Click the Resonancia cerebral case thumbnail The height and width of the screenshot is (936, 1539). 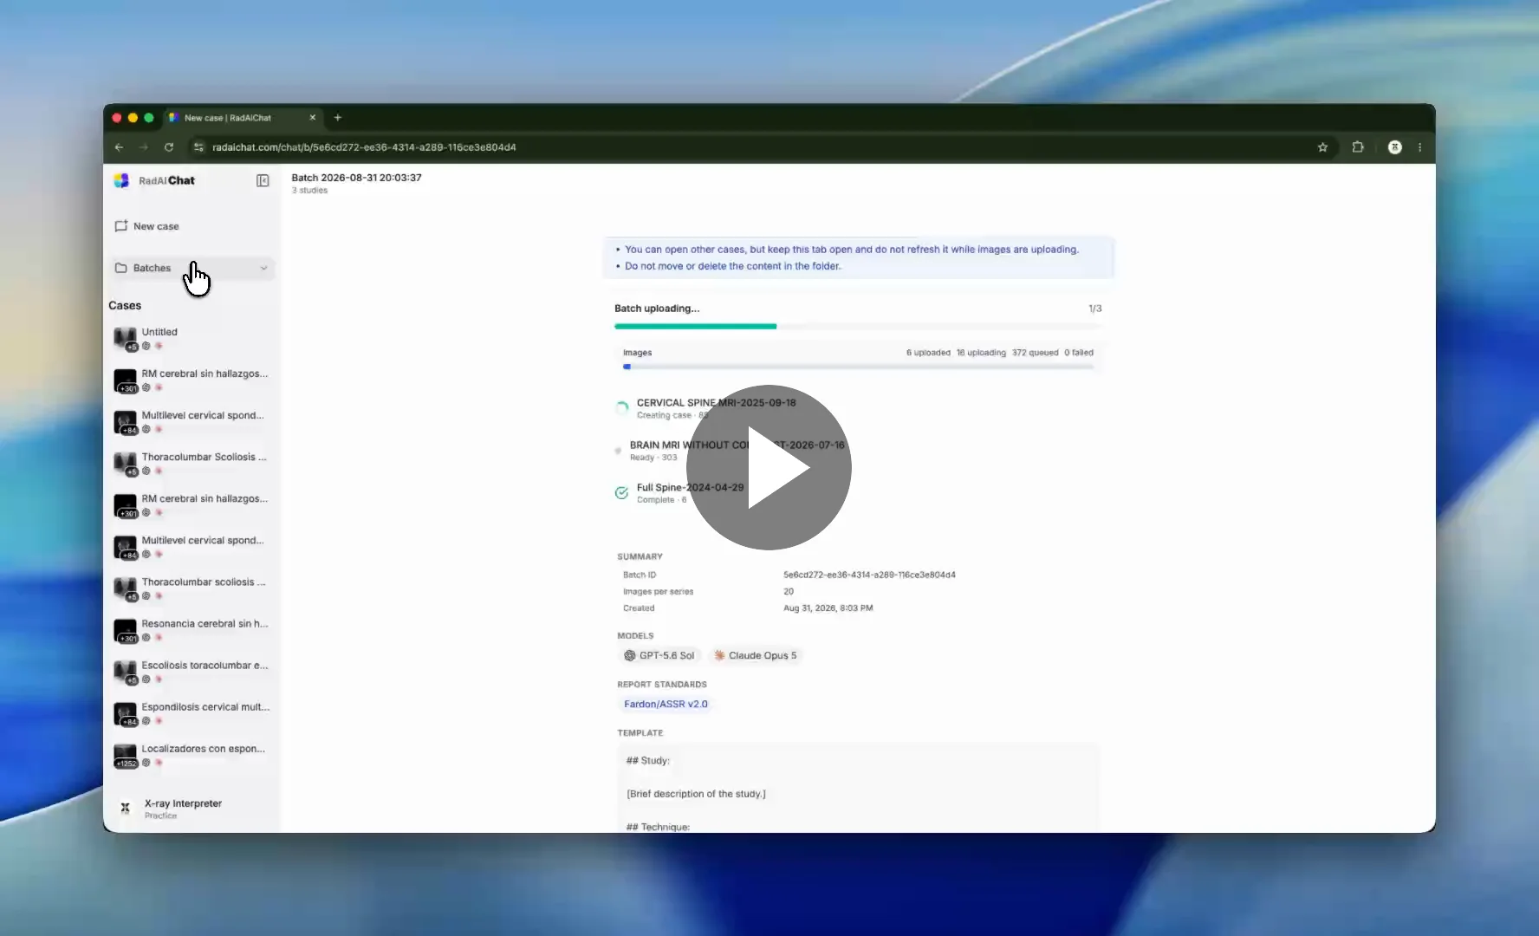tap(126, 630)
